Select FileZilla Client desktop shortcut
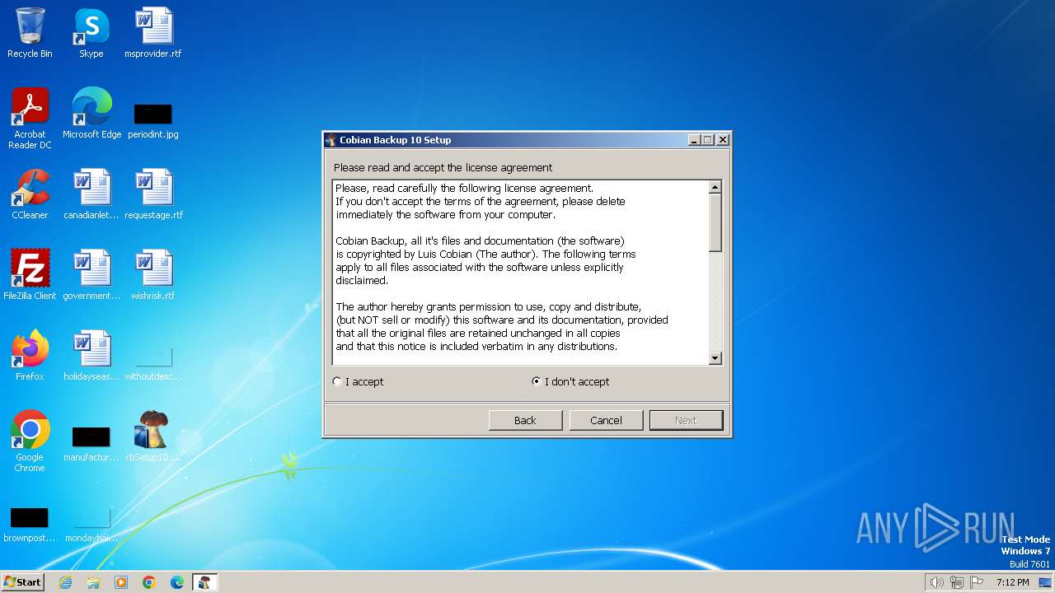This screenshot has height=593, width=1055. tap(30, 275)
